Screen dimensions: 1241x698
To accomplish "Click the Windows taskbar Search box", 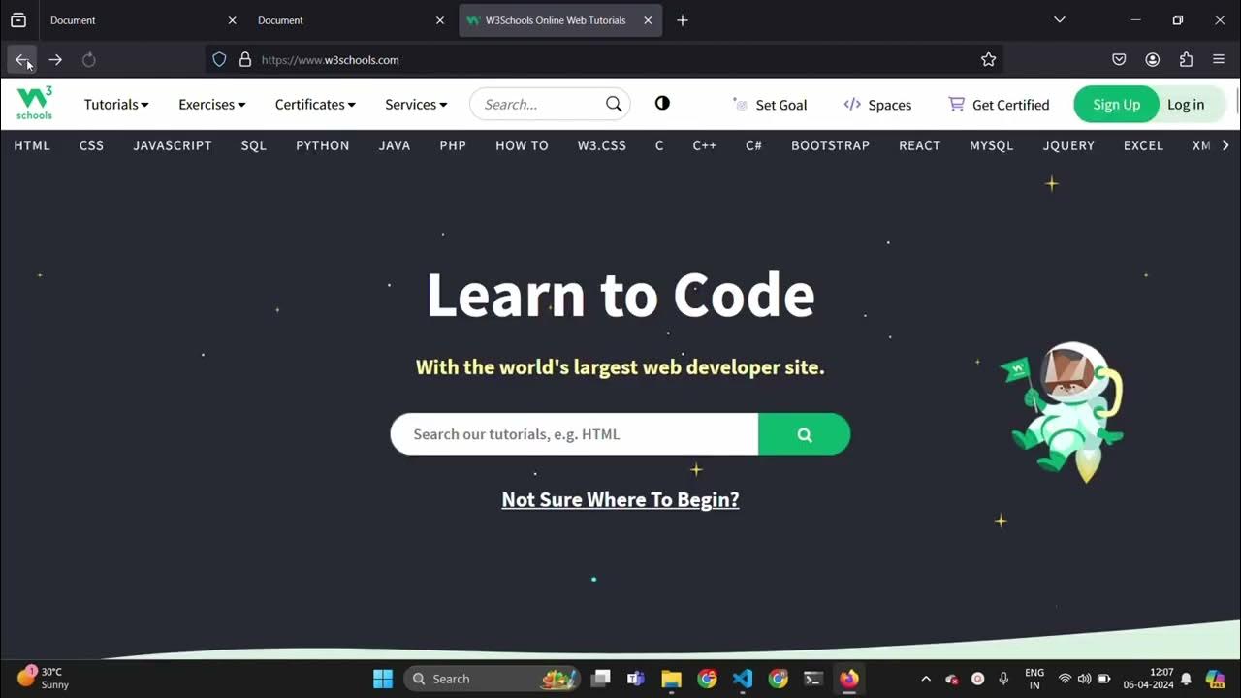I will coord(493,679).
